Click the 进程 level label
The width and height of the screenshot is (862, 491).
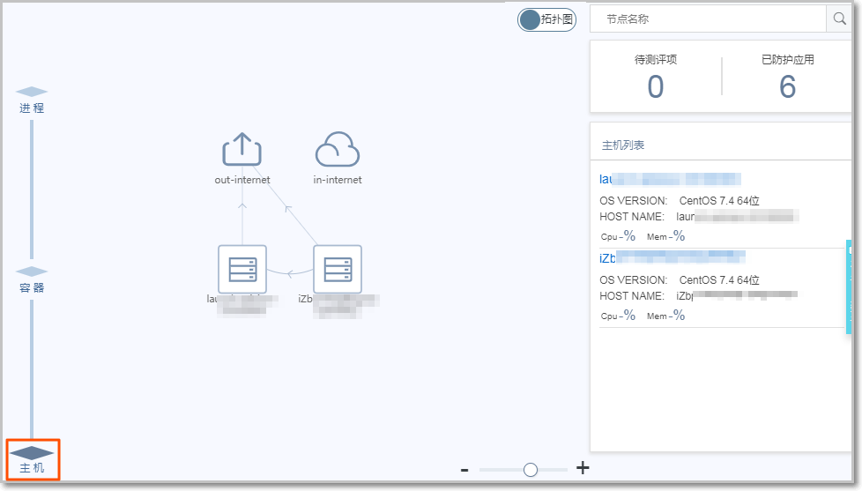pos(32,108)
